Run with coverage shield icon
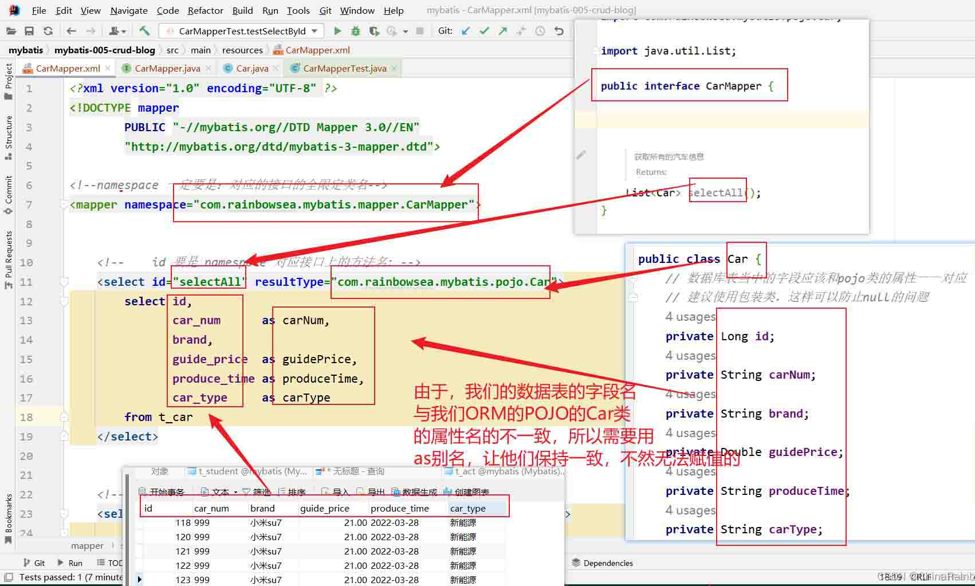975x586 pixels. pos(374,31)
